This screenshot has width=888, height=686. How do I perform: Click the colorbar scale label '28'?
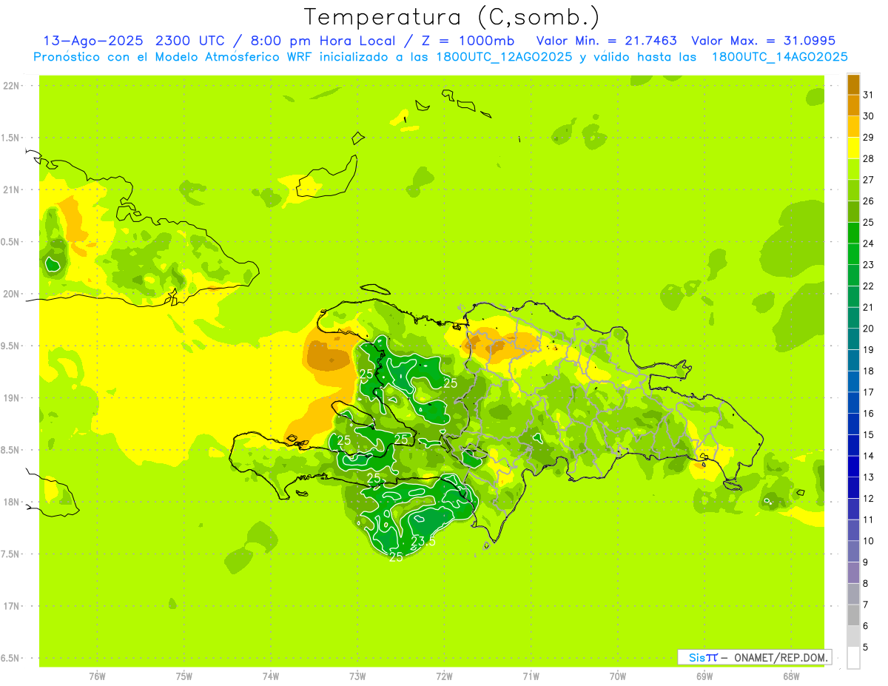click(x=869, y=159)
